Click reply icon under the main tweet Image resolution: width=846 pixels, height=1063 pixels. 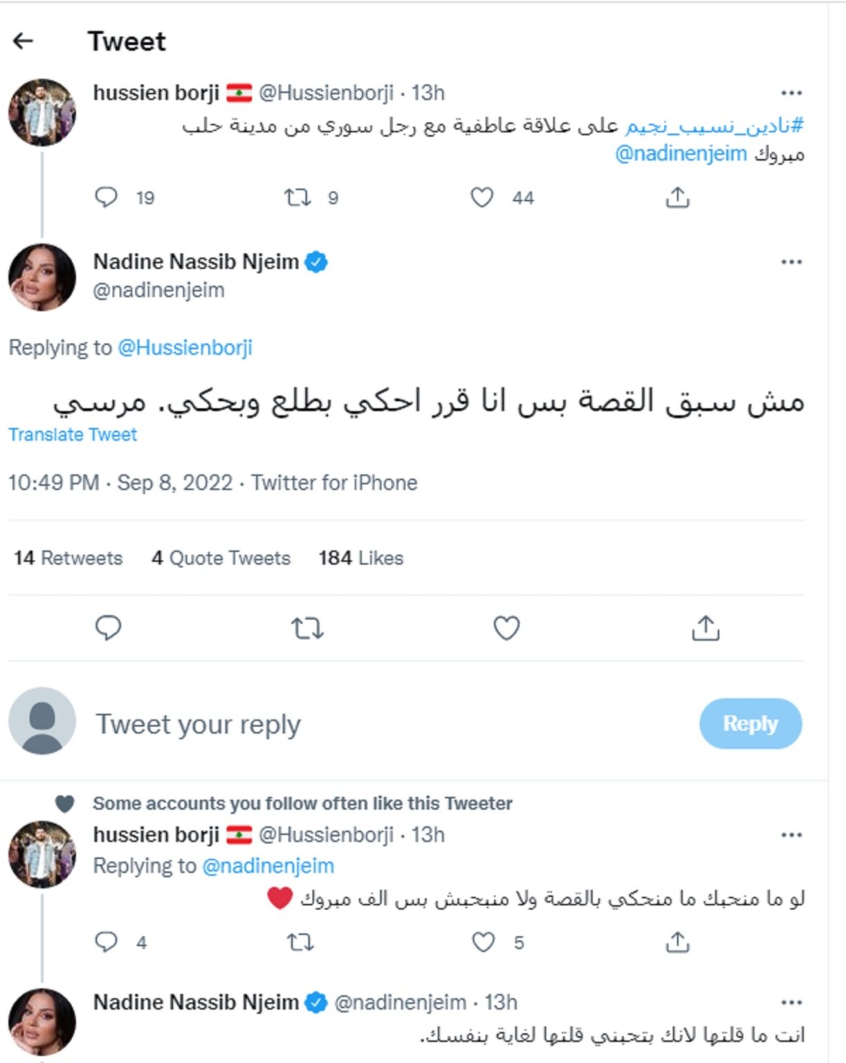pos(108,628)
